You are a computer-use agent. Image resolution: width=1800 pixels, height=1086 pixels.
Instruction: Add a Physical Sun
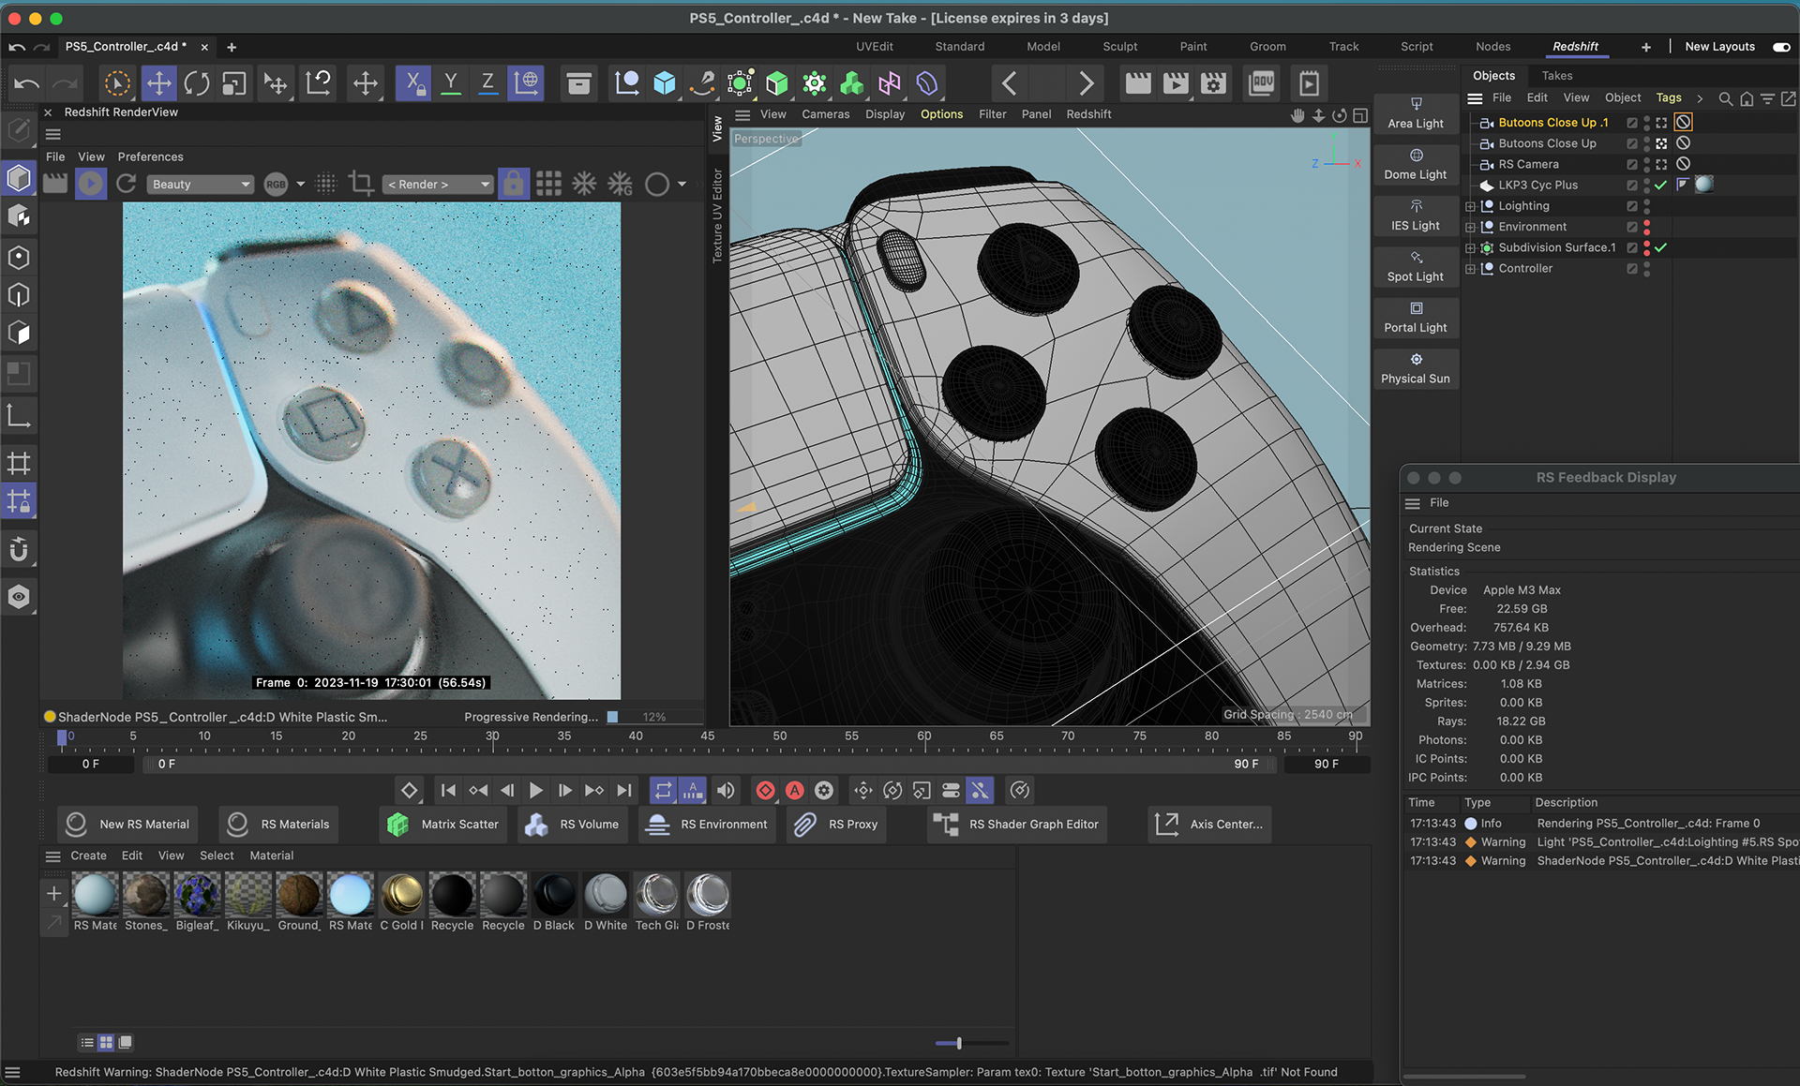(x=1416, y=368)
